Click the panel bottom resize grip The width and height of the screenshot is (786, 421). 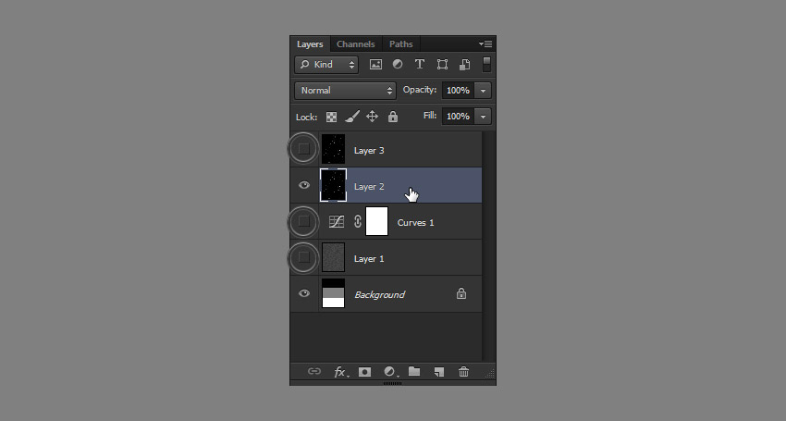coord(392,383)
